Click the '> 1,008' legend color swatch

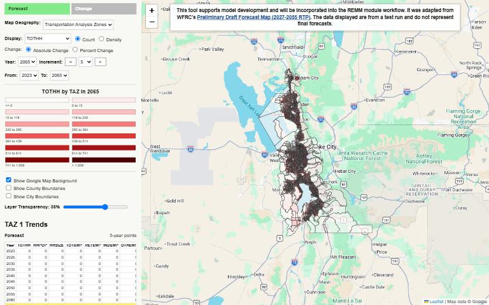104,160
